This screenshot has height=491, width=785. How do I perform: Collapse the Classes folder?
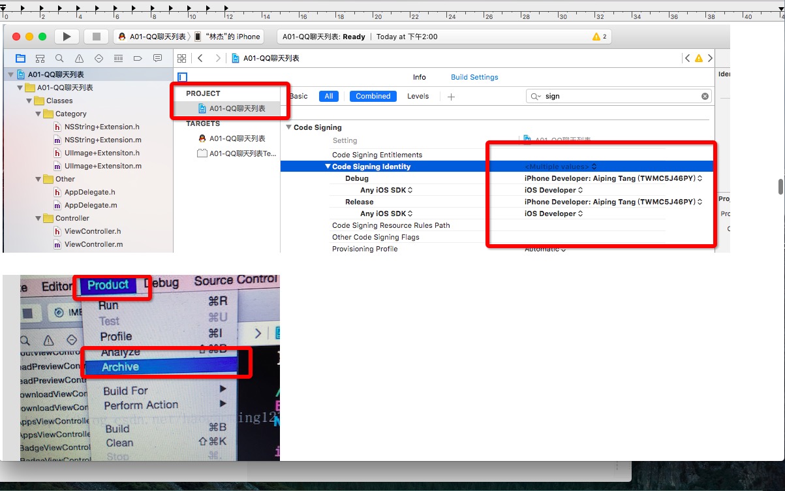coord(29,101)
